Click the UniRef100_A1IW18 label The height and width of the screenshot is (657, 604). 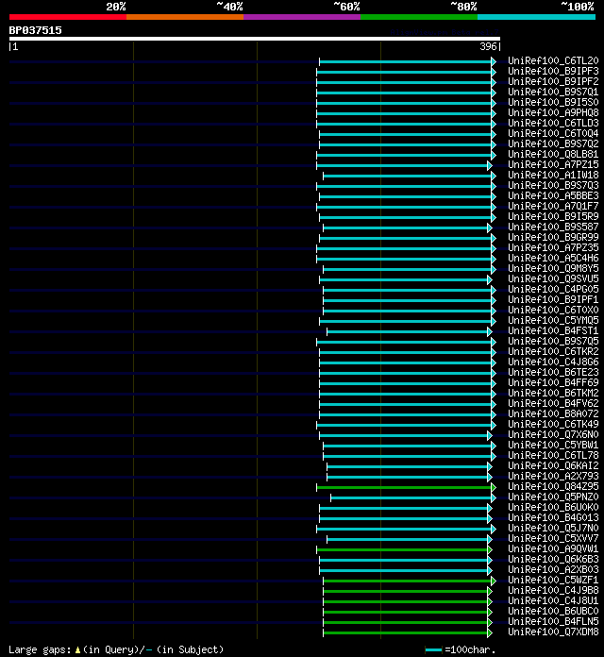553,176
